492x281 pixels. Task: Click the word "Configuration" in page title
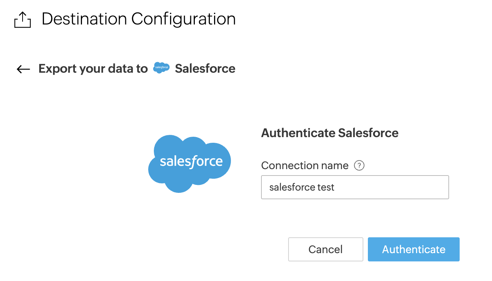tap(184, 19)
